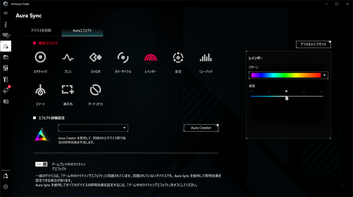
Task: Click the Armoury Crate title bar logo
Action: click(5, 4)
